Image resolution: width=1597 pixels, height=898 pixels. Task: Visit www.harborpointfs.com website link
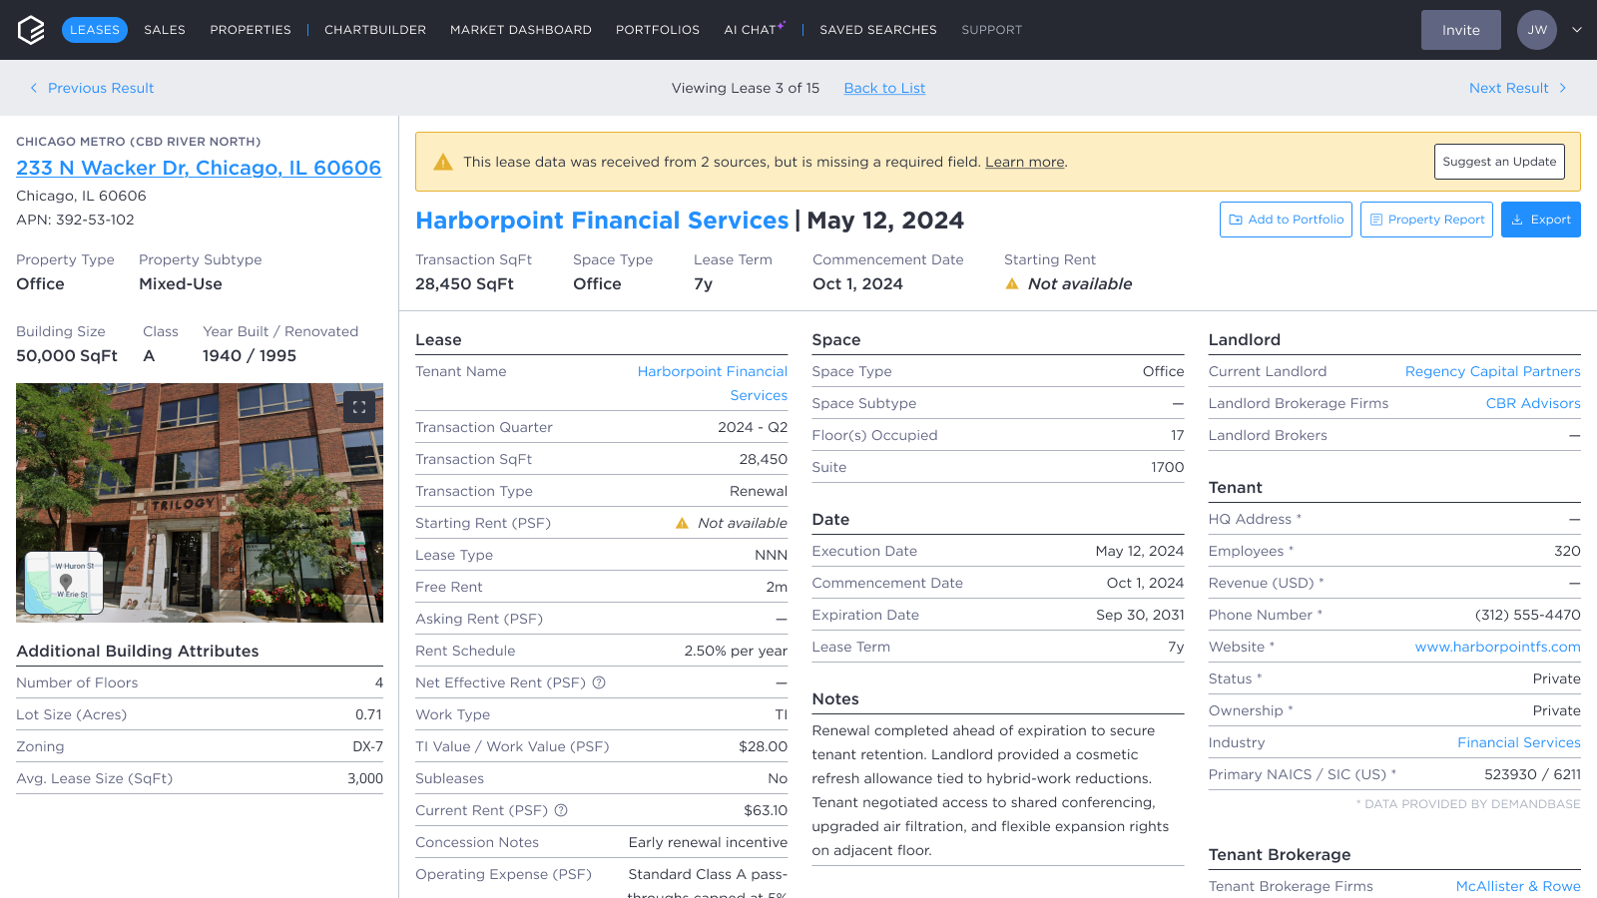(x=1497, y=647)
